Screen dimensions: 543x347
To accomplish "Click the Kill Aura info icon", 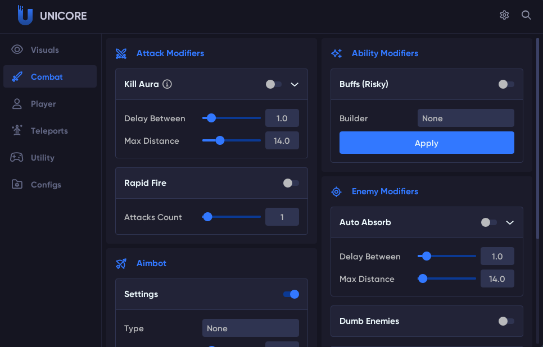I will tap(167, 84).
